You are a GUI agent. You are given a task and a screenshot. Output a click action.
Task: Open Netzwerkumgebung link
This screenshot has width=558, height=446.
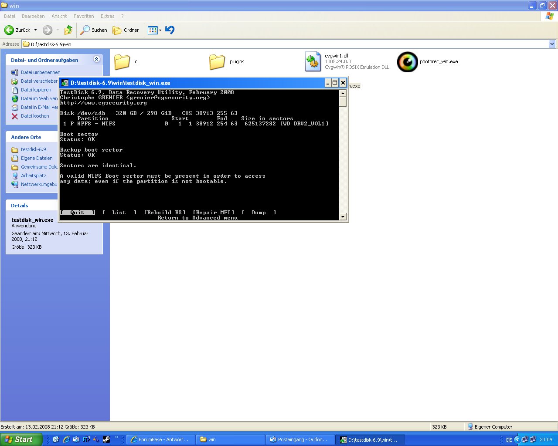(x=39, y=184)
